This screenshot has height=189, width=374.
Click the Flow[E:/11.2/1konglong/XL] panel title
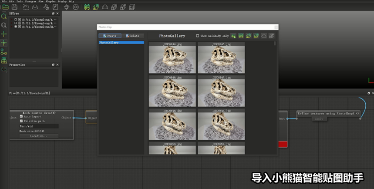(x=30, y=93)
